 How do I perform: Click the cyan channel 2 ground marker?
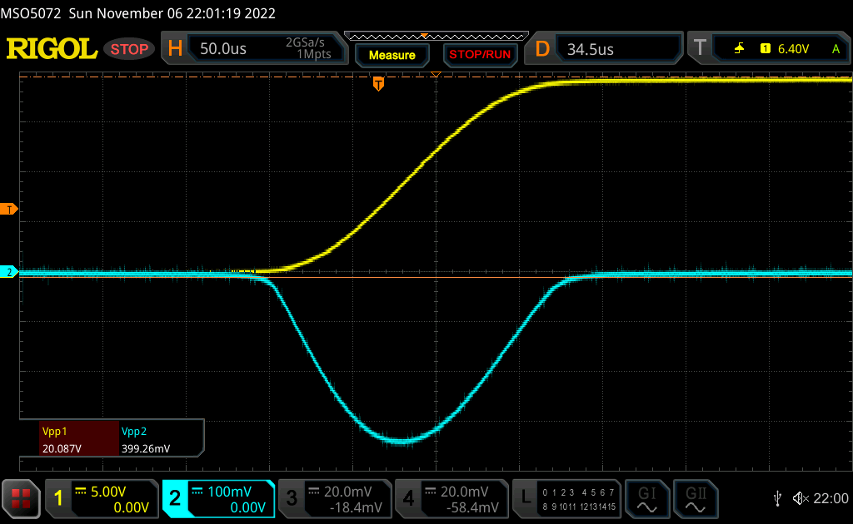pyautogui.click(x=10, y=272)
